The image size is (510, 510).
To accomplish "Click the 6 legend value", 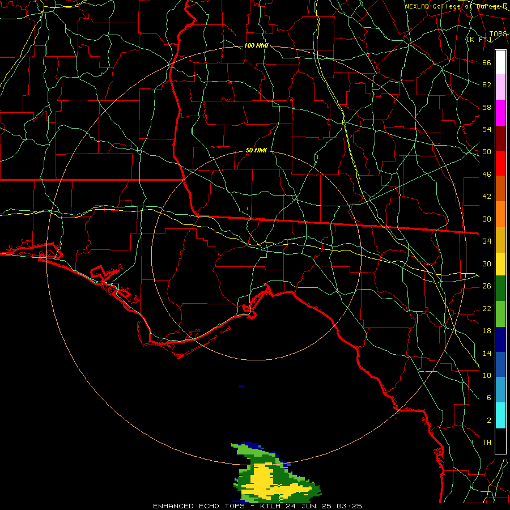I will pos(488,398).
